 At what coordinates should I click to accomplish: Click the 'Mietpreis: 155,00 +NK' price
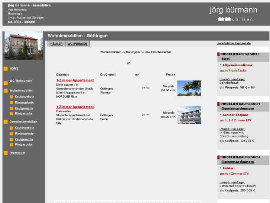point(168,88)
